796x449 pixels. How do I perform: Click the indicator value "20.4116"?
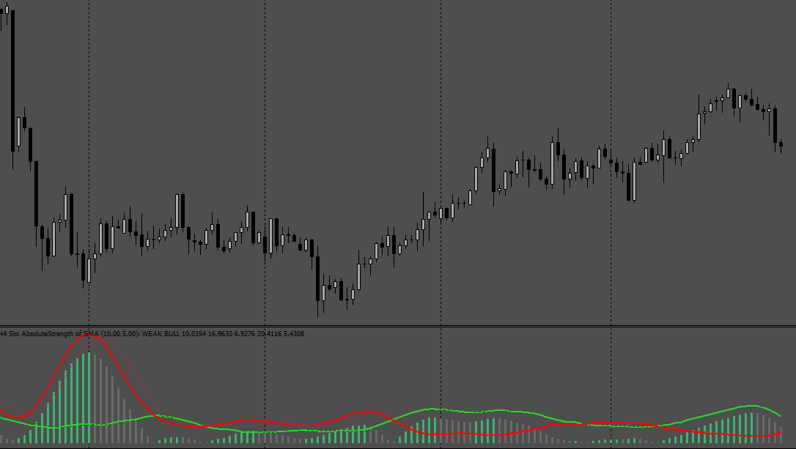(269, 334)
